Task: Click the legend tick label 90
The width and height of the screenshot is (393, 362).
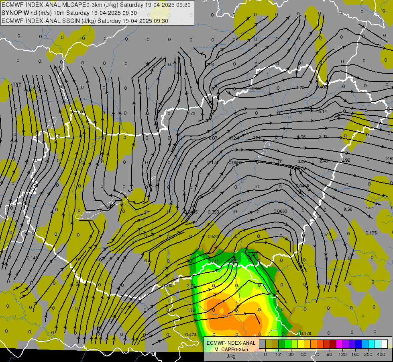Action: (x=329, y=354)
